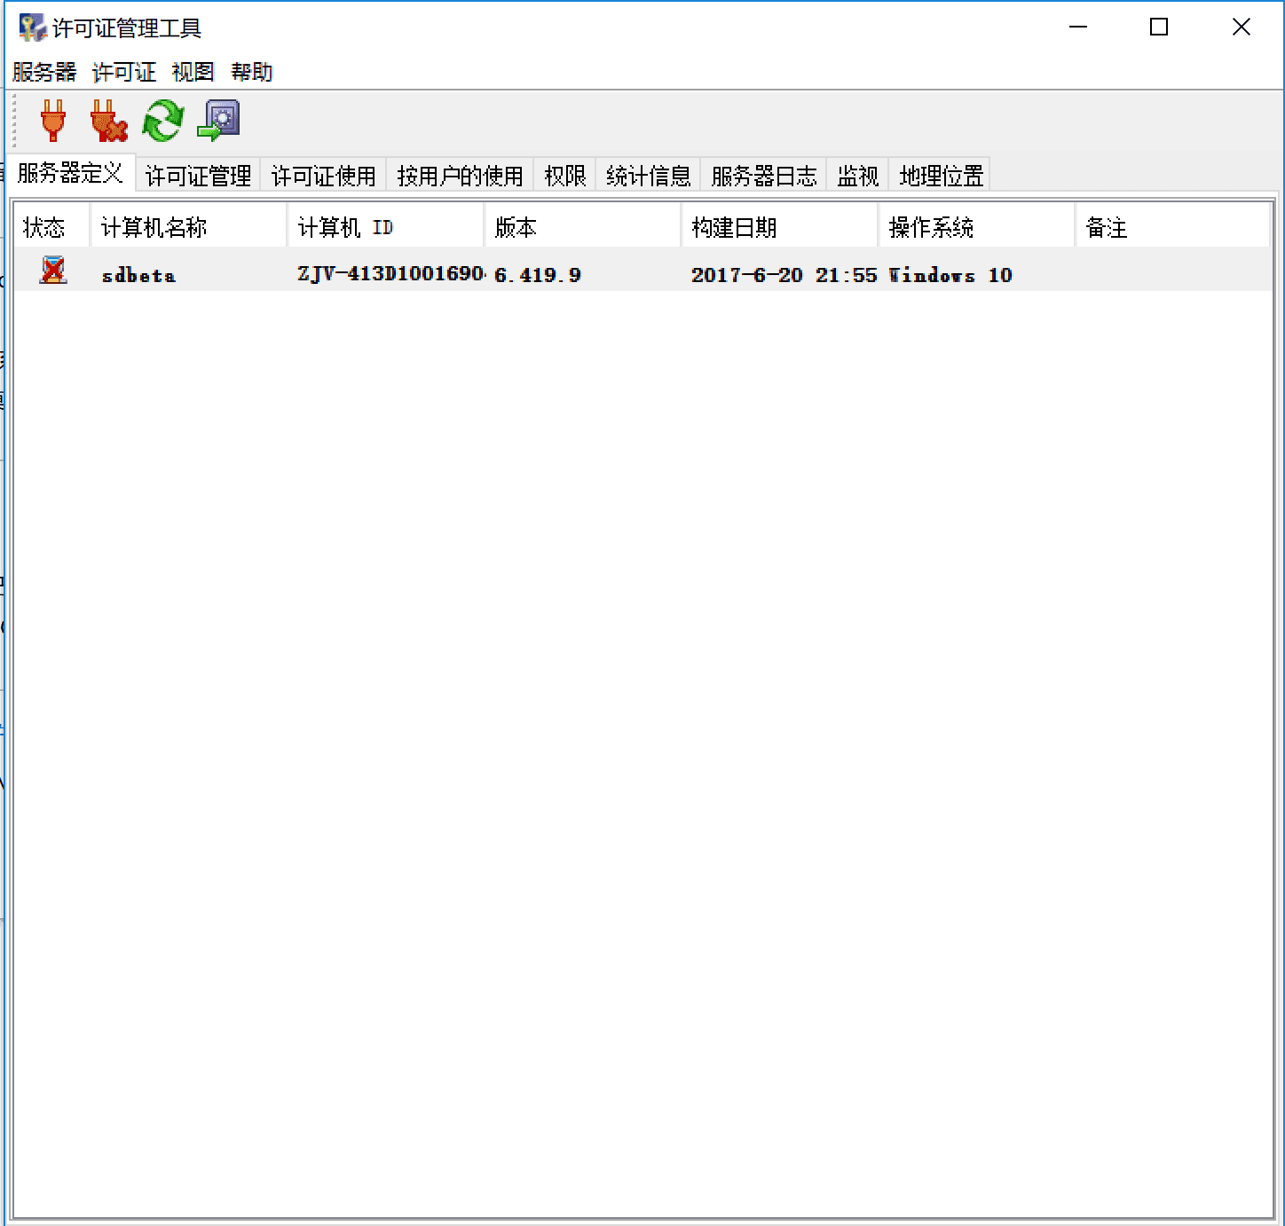Click the application key icon in title bar
Image resolution: width=1285 pixels, height=1226 pixels.
[x=32, y=27]
